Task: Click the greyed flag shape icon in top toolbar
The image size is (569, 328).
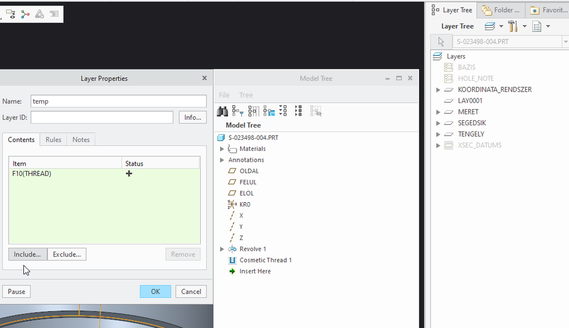Action: (x=54, y=14)
